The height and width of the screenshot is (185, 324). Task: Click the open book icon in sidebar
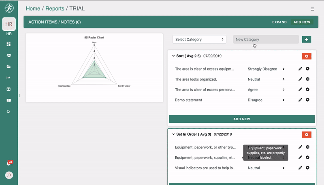(9, 100)
